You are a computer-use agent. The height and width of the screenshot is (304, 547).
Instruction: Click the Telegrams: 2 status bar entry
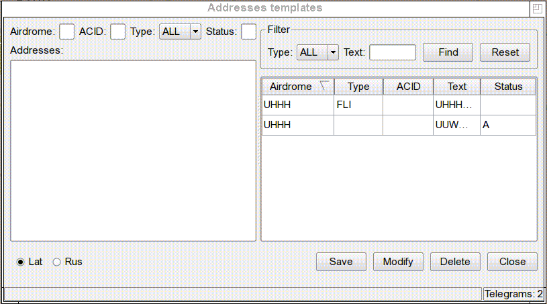(x=513, y=294)
